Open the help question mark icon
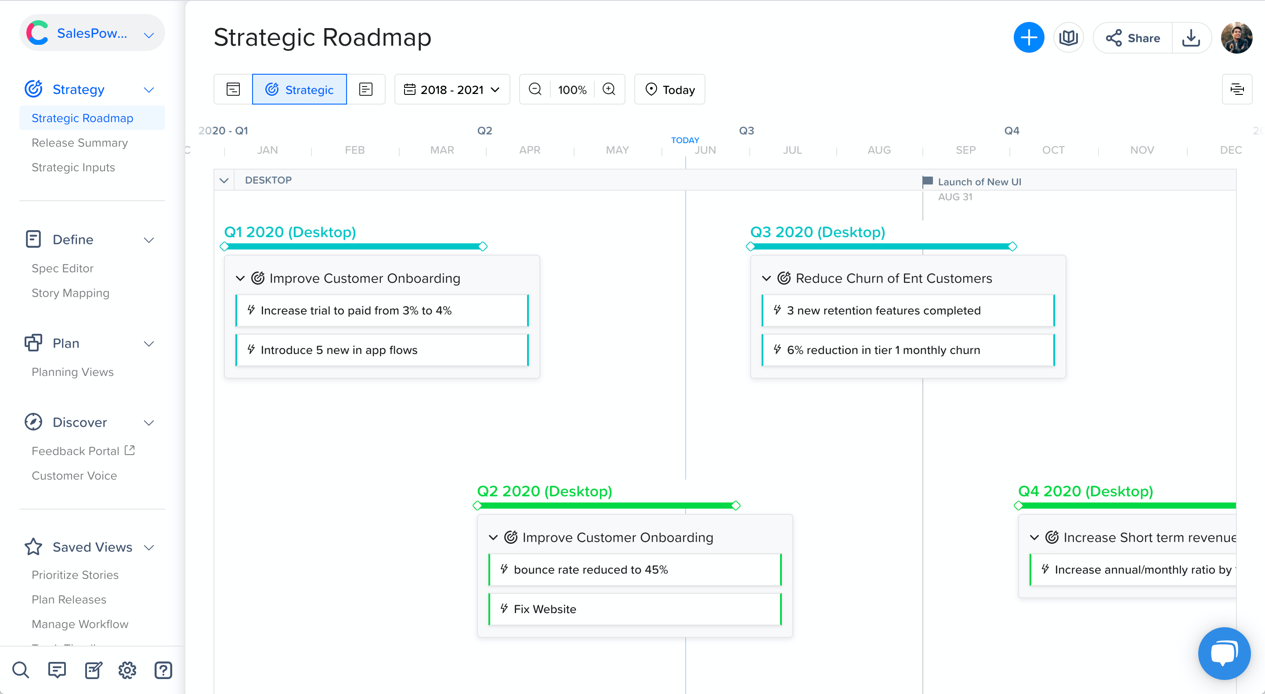This screenshot has width=1265, height=694. point(163,670)
